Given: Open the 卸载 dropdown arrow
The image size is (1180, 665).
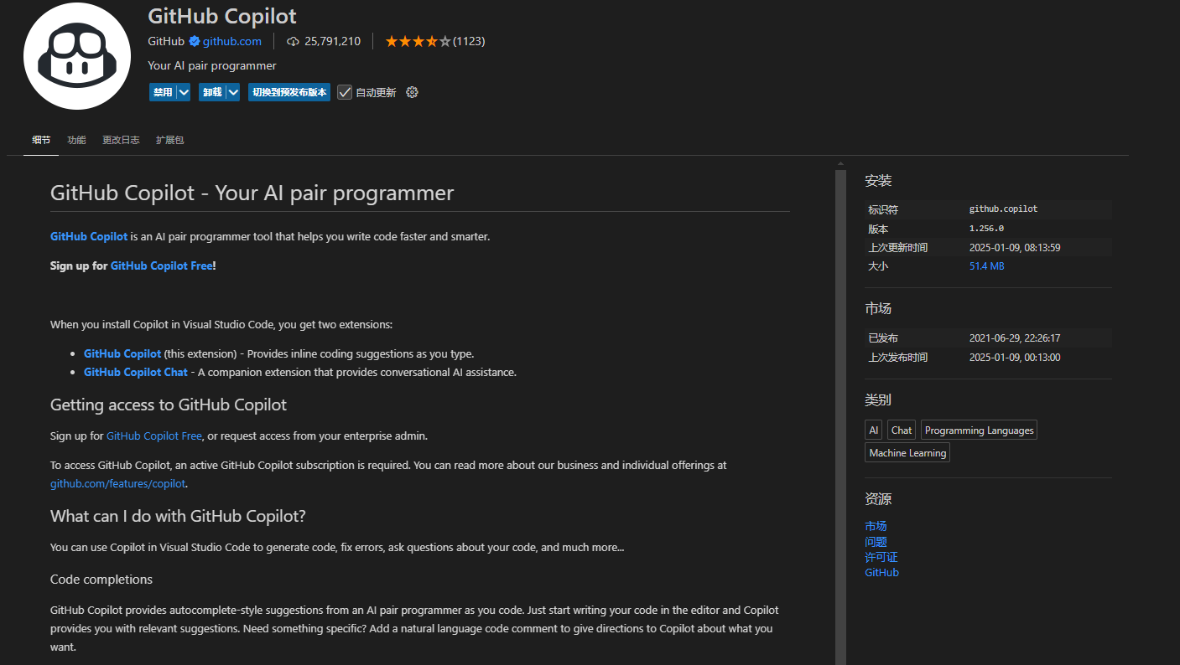Looking at the screenshot, I should 233,92.
